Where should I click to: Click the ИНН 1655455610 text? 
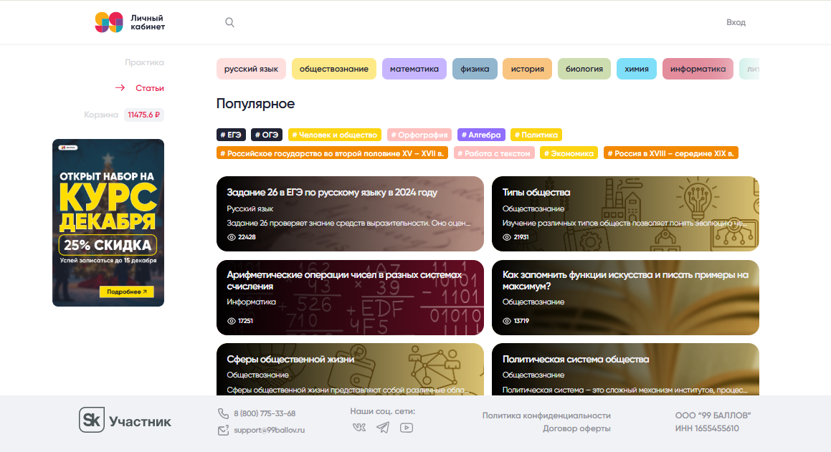click(707, 428)
